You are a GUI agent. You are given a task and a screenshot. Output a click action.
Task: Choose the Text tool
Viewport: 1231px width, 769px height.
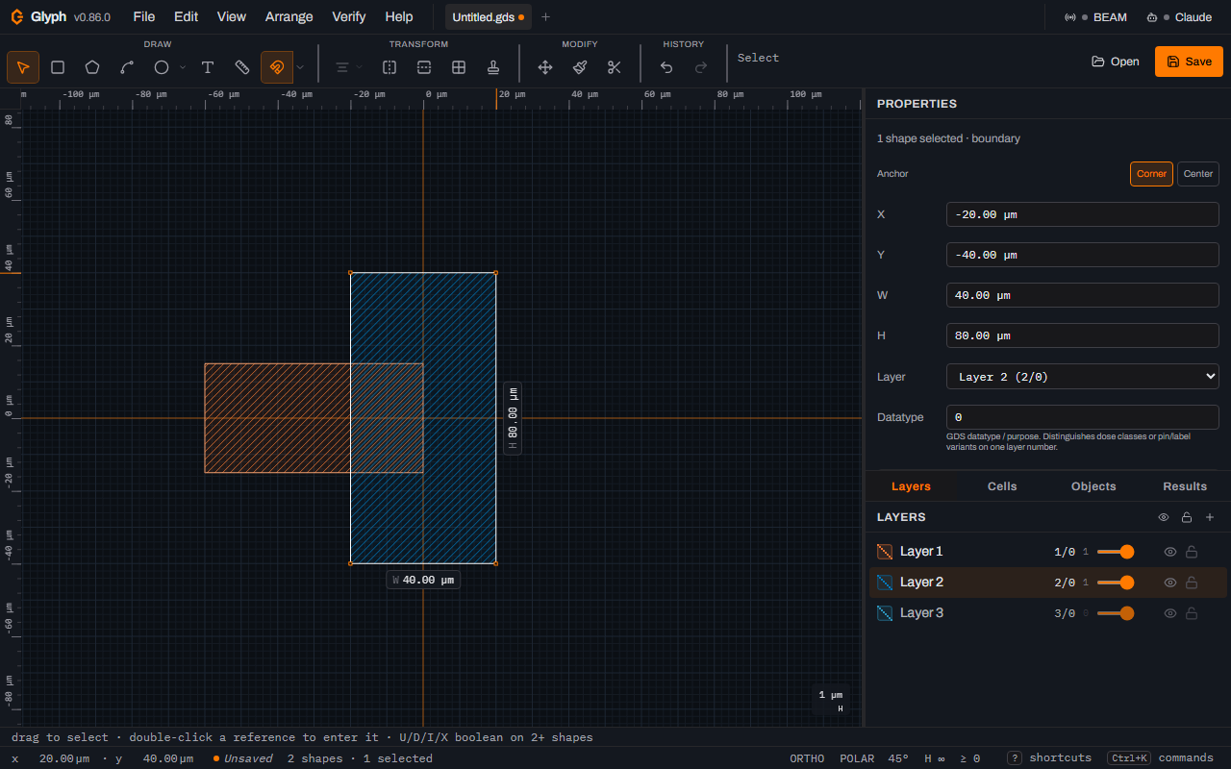pos(208,67)
